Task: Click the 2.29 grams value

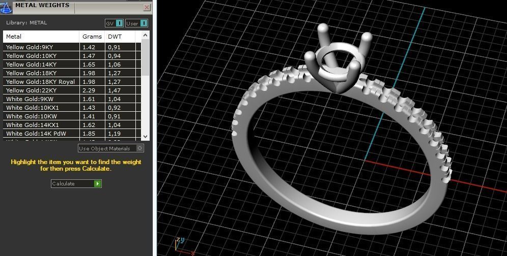Action: pyautogui.click(x=89, y=90)
